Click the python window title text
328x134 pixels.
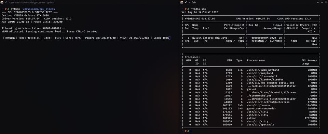click(x=31, y=2)
